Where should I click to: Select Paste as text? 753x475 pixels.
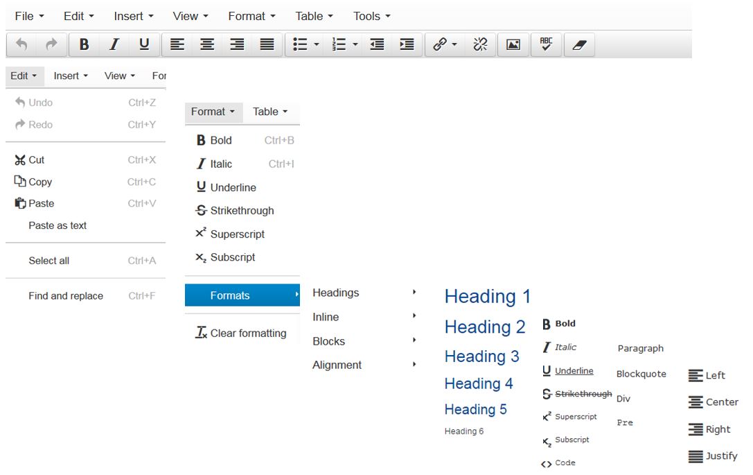point(85,225)
